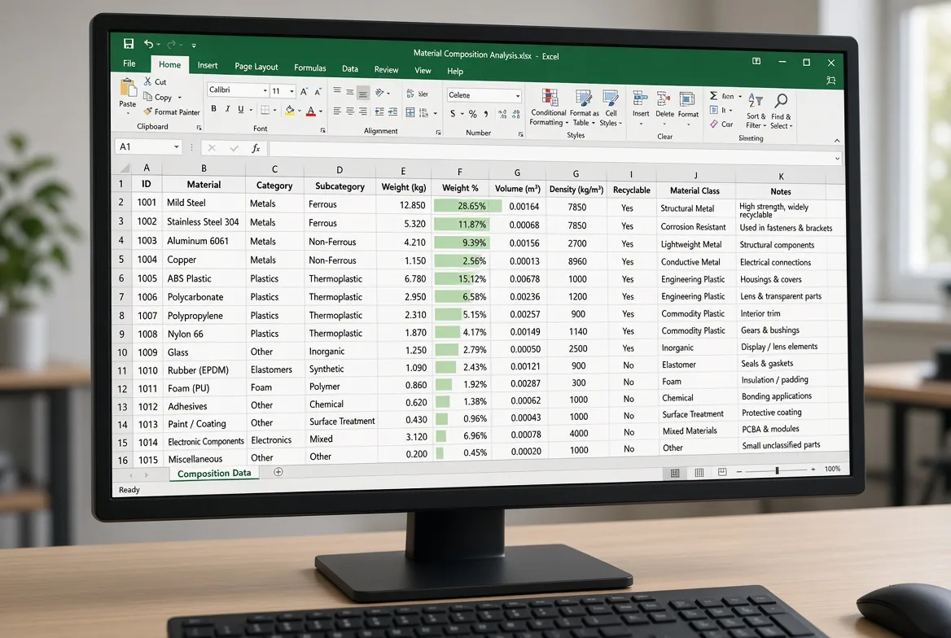This screenshot has height=638, width=951.
Task: Open the Data ribbon tab
Action: pos(350,68)
